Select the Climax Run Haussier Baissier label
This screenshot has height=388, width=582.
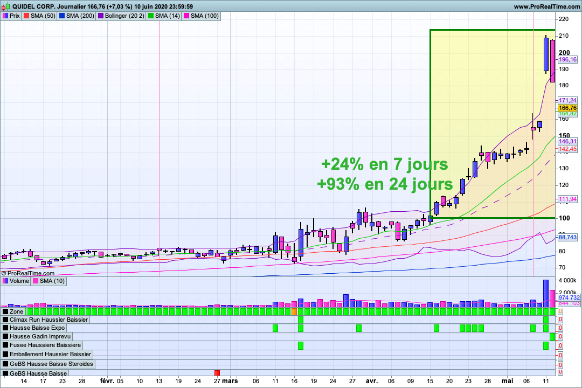48,320
